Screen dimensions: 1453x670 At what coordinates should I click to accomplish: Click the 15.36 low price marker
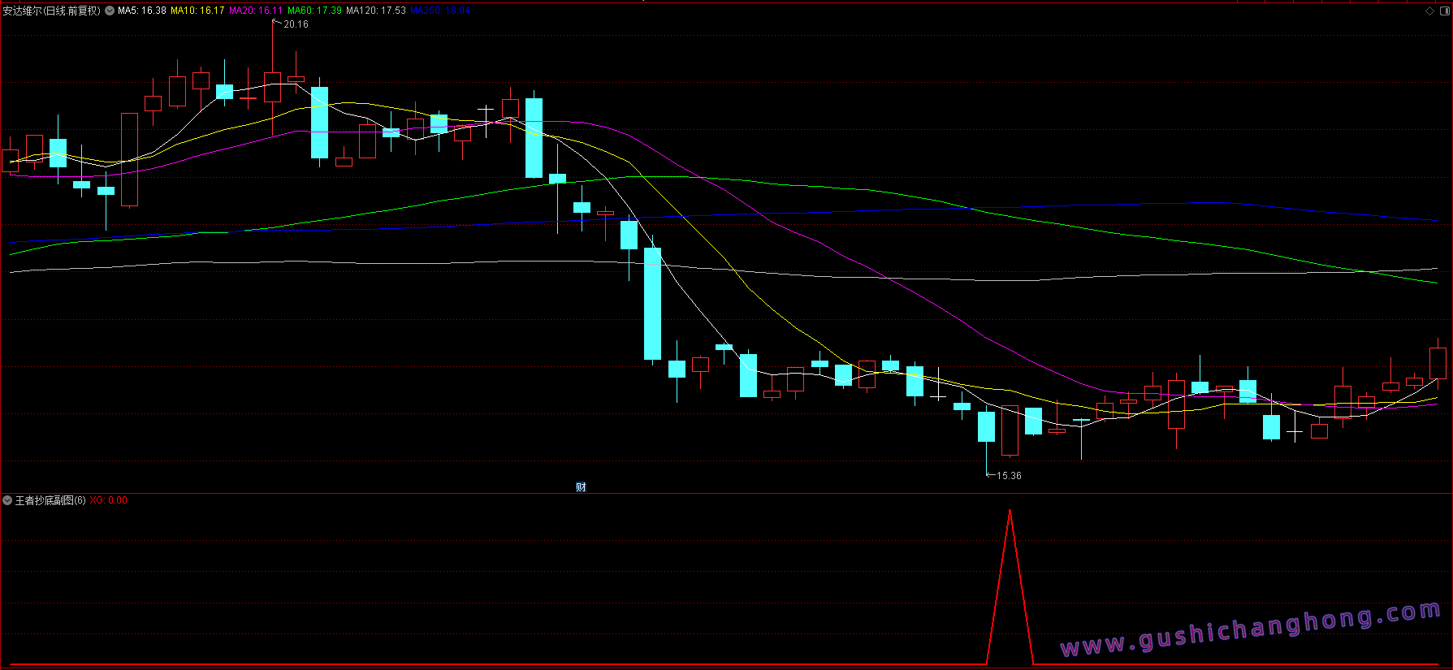[1009, 476]
